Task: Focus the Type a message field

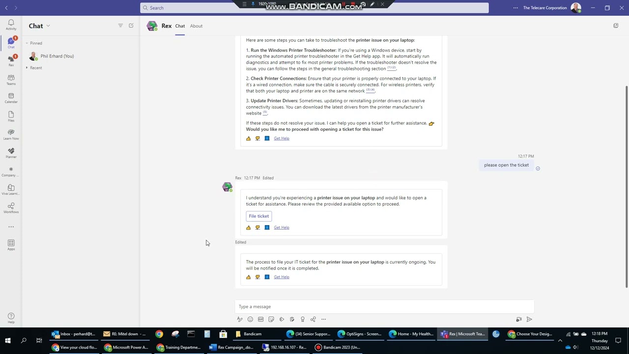Action: pos(384,307)
